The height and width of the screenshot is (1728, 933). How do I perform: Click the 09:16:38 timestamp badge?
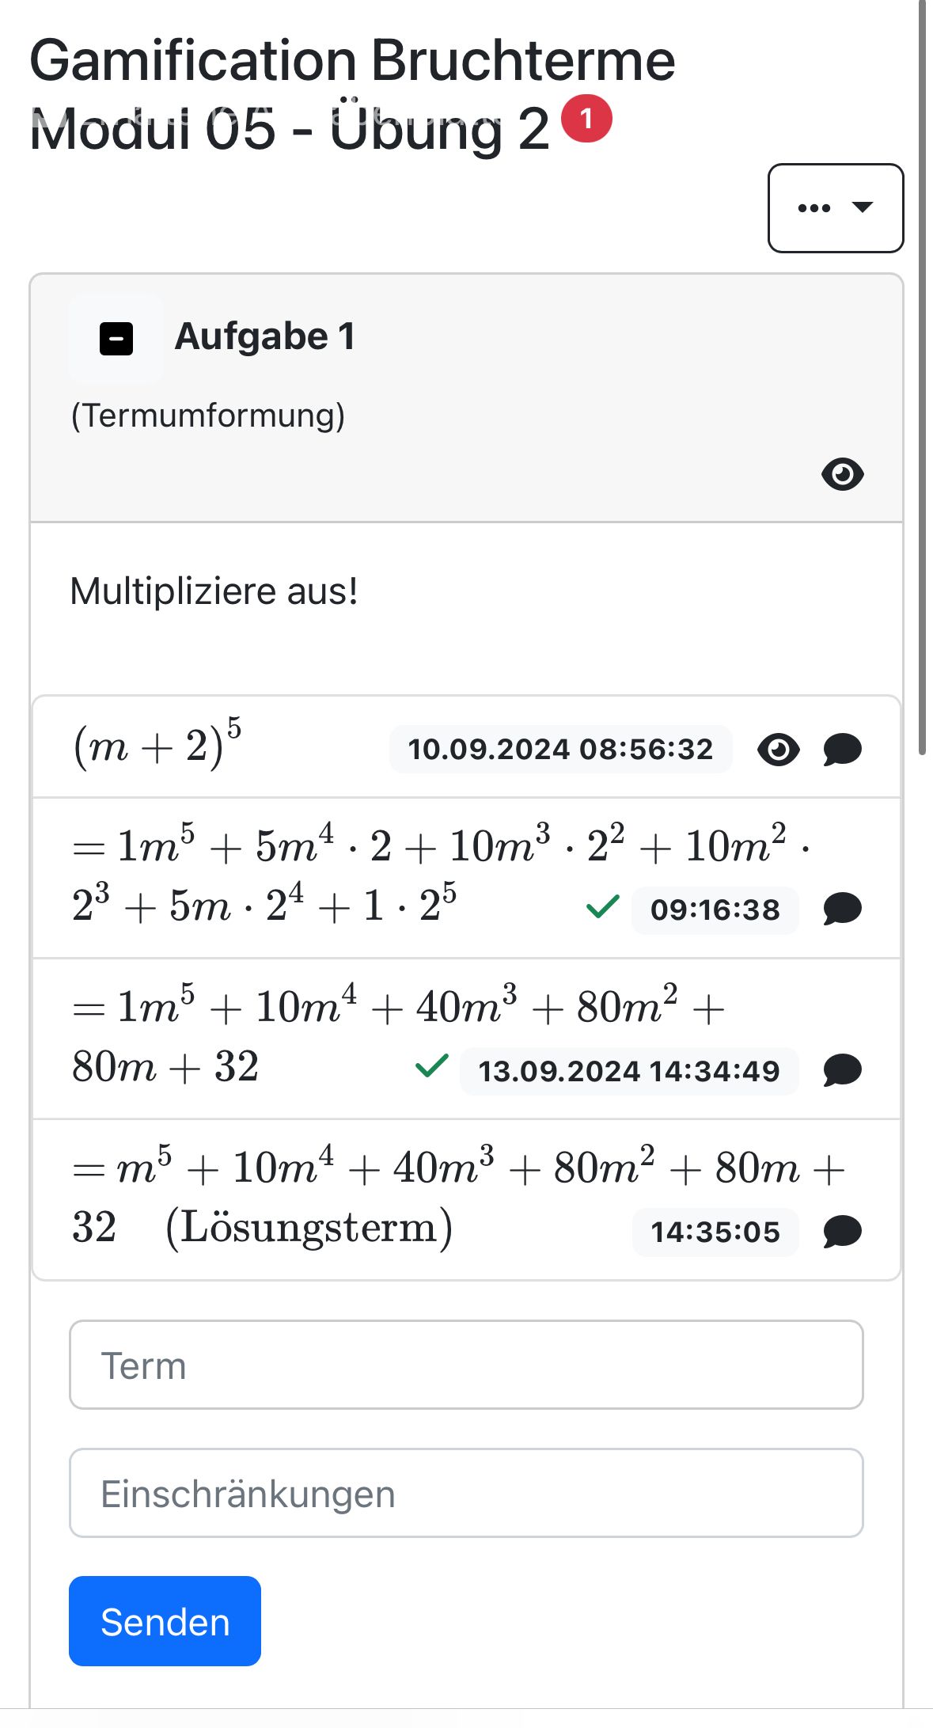715,910
